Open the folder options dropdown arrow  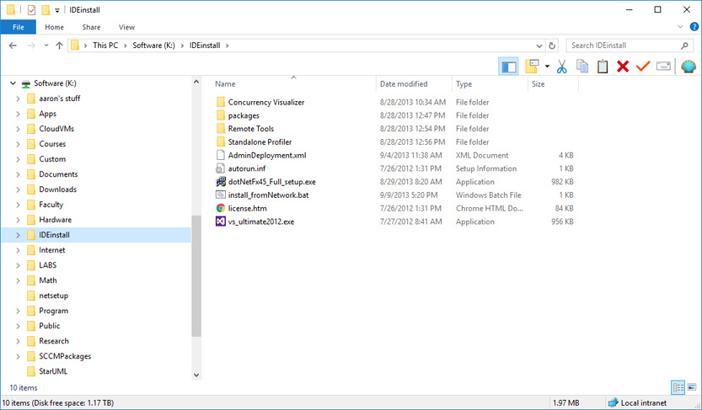pyautogui.click(x=547, y=67)
